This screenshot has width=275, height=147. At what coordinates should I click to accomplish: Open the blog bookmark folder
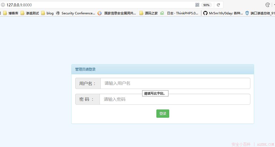tap(47, 13)
